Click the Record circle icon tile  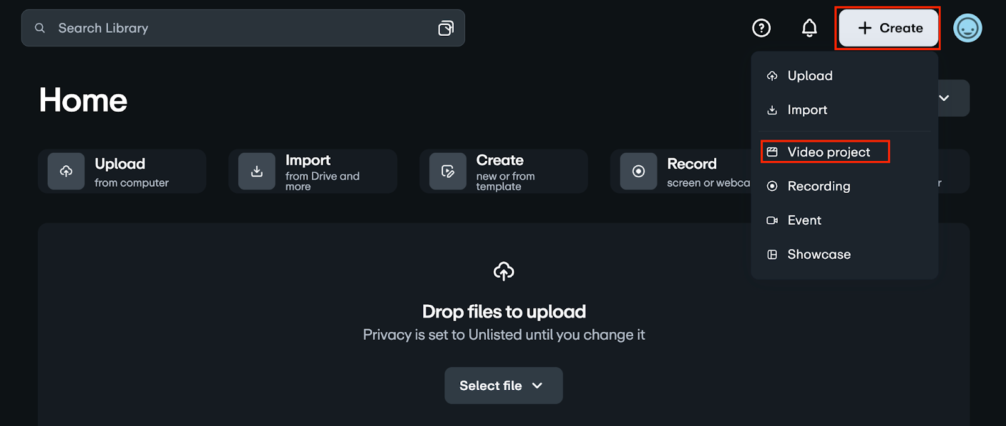638,171
